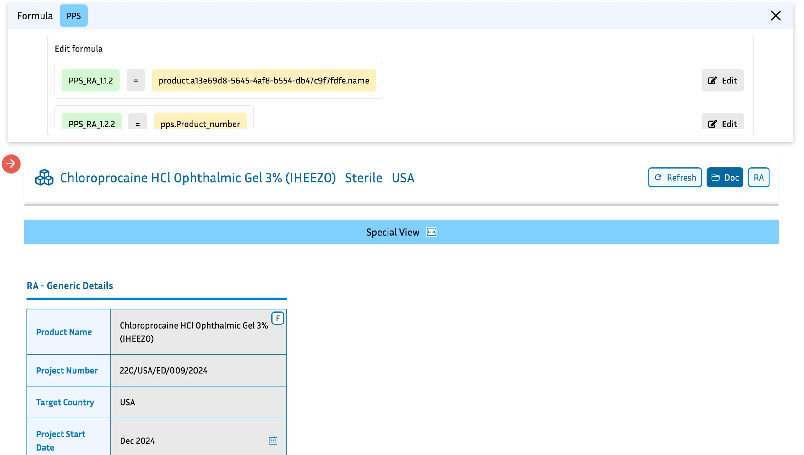This screenshot has height=455, width=804.
Task: Click the product name formula expression chip
Action: (263, 81)
